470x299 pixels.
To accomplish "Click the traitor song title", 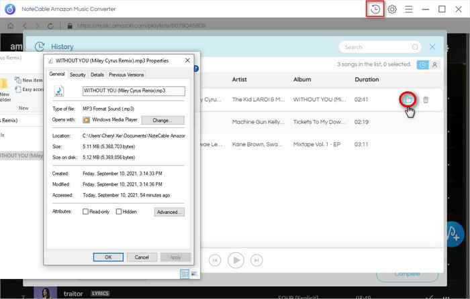I will point(73,294).
